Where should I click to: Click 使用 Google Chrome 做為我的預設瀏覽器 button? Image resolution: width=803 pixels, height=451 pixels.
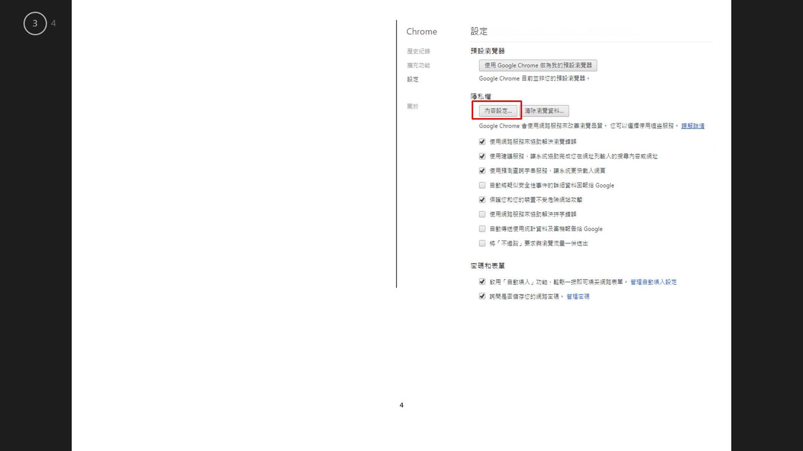pos(538,65)
